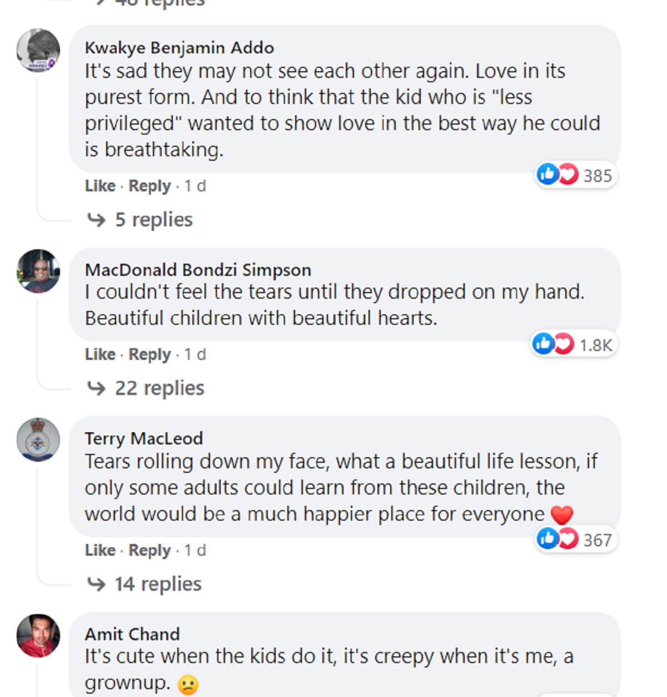Viewport: 667px width, 697px height.
Task: Show 14 replies to Terry MacLeod
Action: (x=158, y=584)
